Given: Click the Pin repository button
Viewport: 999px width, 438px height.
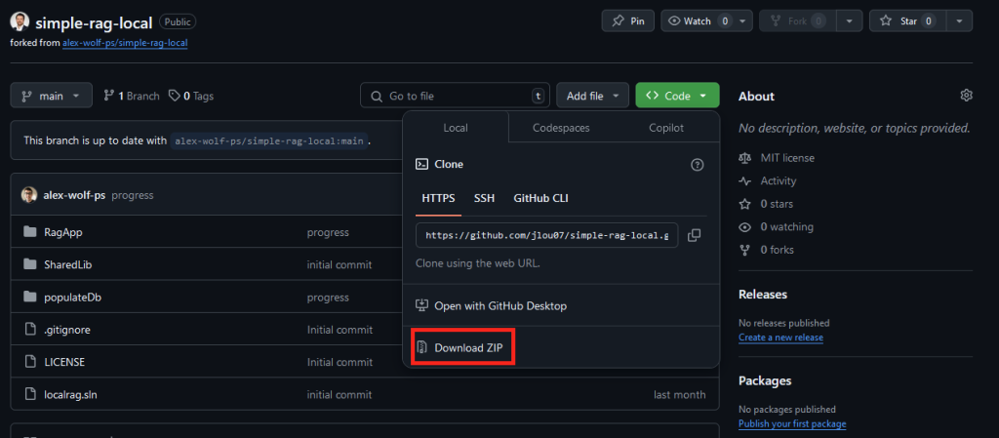Looking at the screenshot, I should tap(628, 21).
